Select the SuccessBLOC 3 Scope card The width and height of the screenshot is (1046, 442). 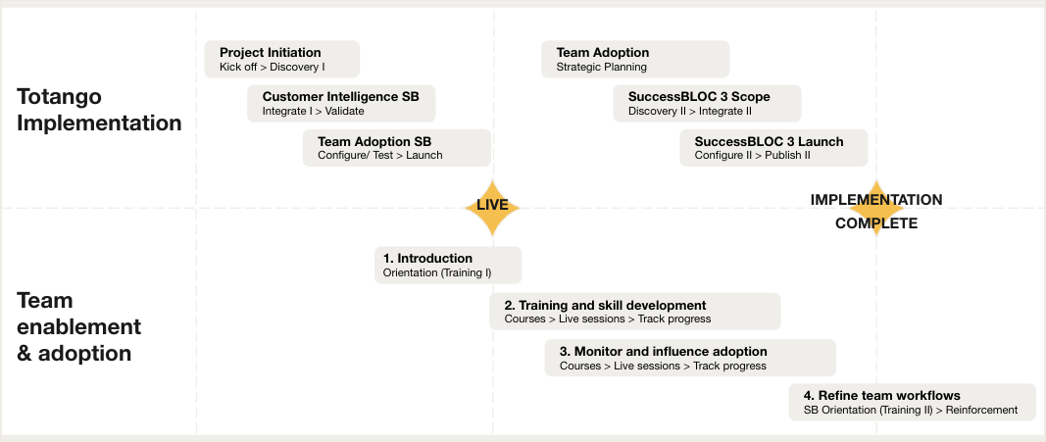(x=707, y=103)
